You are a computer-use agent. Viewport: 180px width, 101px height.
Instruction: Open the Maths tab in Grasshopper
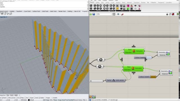[98, 3]
